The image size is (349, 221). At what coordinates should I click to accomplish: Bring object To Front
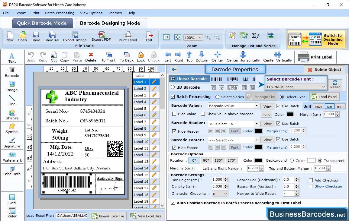coord(108,57)
